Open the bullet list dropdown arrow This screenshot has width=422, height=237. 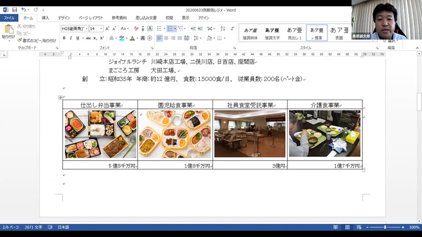click(164, 28)
